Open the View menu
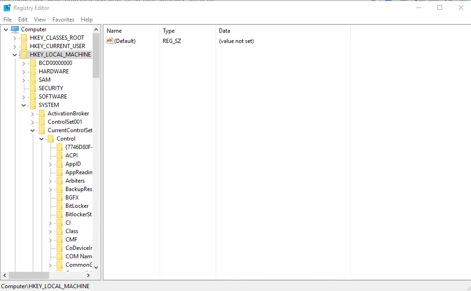Image resolution: width=471 pixels, height=291 pixels. [40, 20]
